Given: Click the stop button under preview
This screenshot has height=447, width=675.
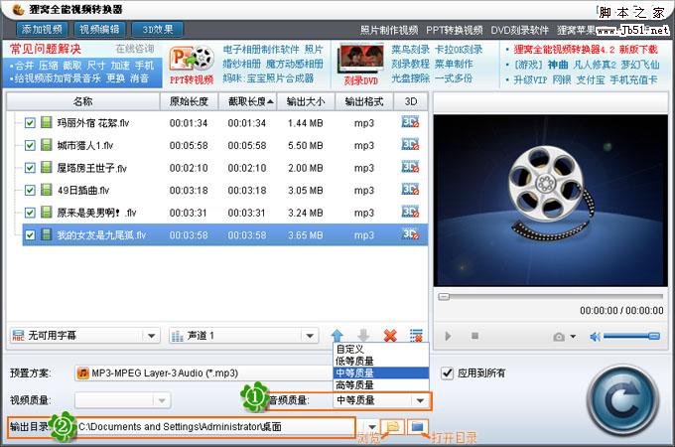Looking at the screenshot, I should coord(474,336).
